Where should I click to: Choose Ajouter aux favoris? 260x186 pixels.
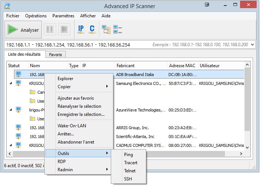(79, 98)
